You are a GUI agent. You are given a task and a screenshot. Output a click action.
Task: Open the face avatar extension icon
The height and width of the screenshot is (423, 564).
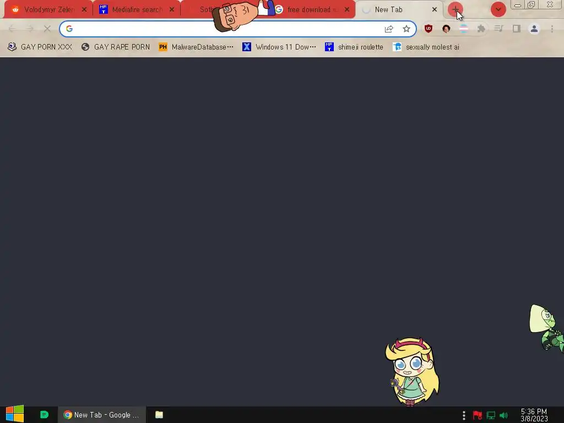446,29
